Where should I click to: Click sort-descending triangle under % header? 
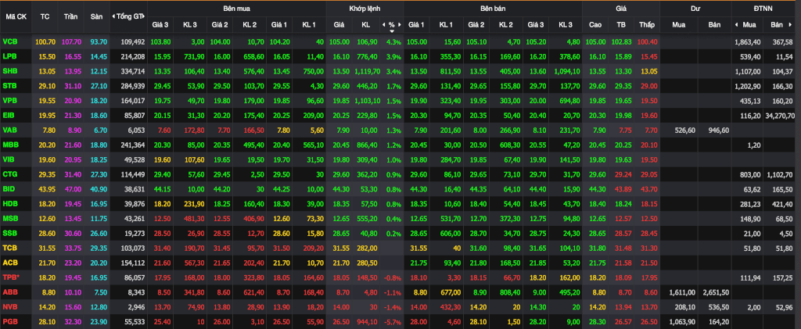(x=392, y=30)
